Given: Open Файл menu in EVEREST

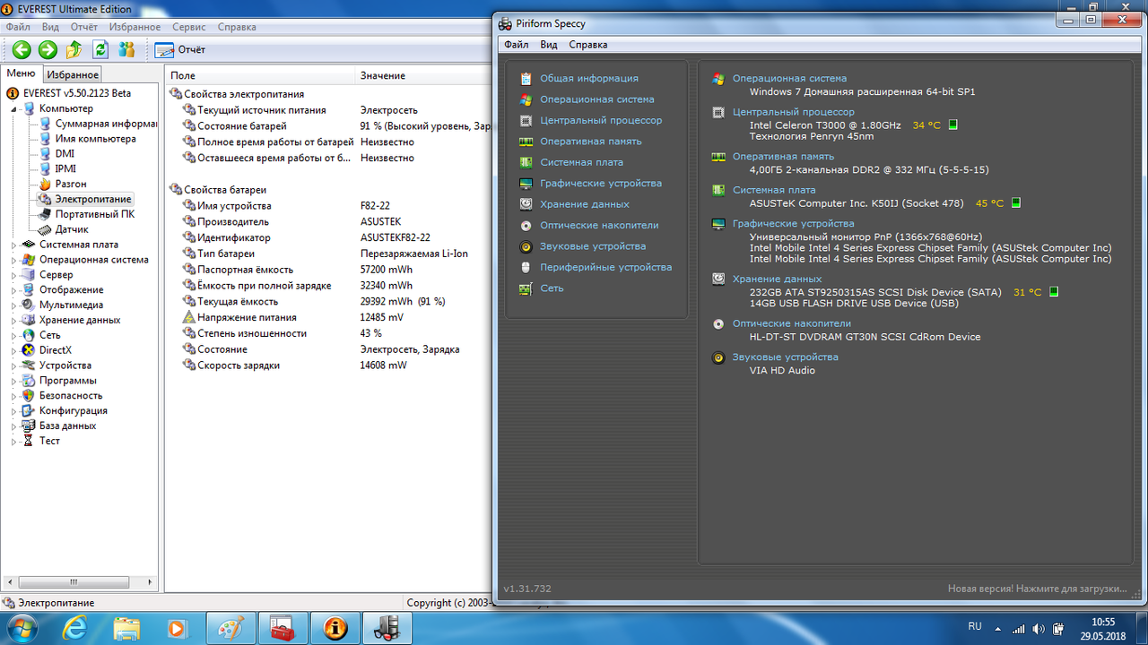Looking at the screenshot, I should coord(18,27).
